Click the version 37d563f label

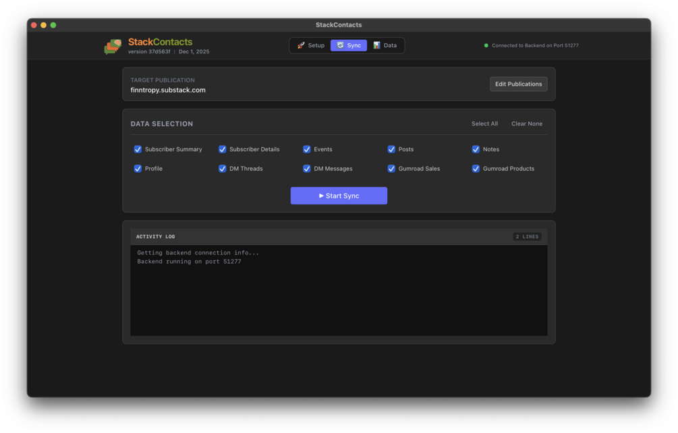pos(149,51)
